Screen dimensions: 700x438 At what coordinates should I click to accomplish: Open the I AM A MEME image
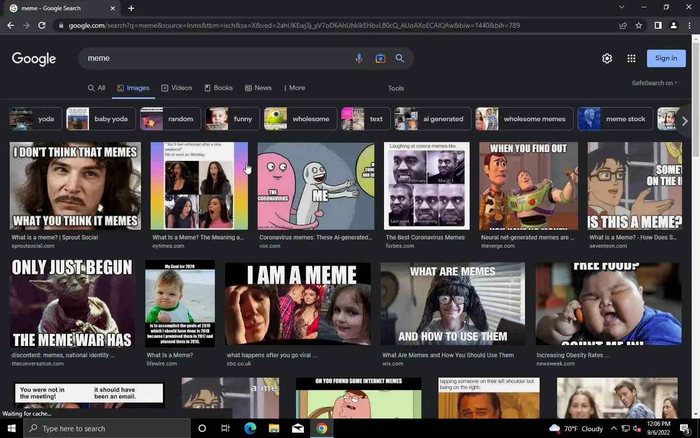[298, 304]
